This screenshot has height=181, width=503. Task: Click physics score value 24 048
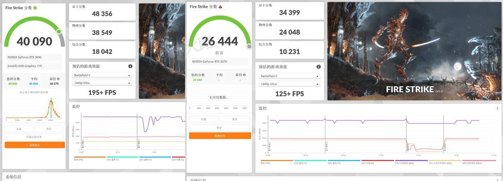click(290, 32)
